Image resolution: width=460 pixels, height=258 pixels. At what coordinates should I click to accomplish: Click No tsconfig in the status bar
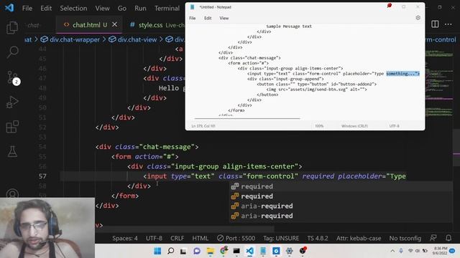tap(405, 238)
